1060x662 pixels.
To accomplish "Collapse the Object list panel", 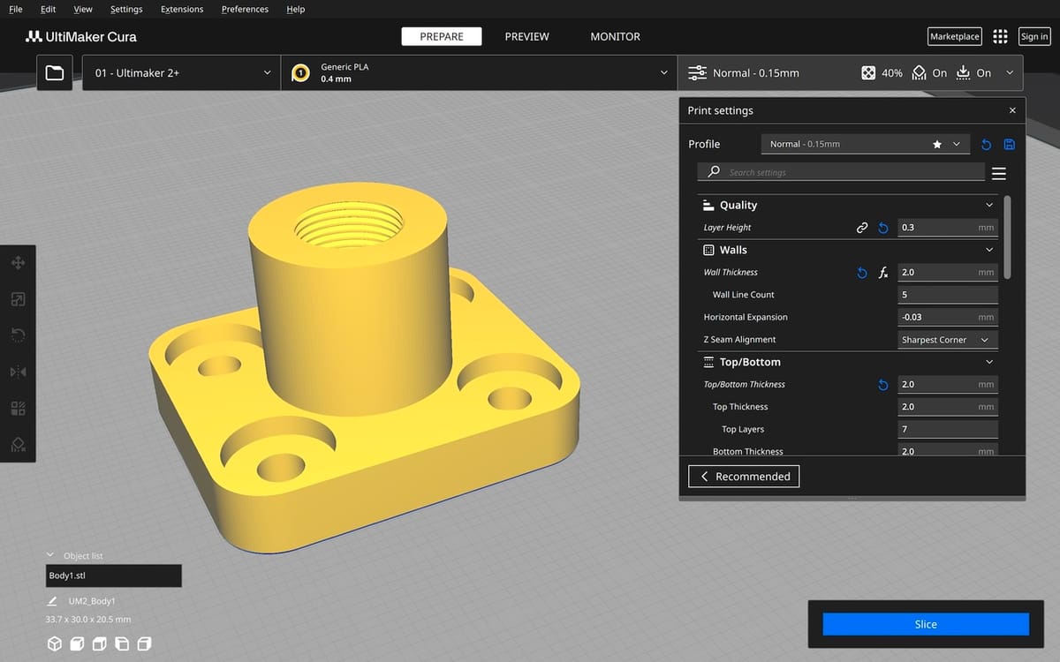I will [x=50, y=555].
